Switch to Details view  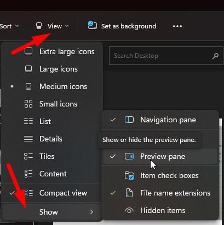click(x=52, y=139)
